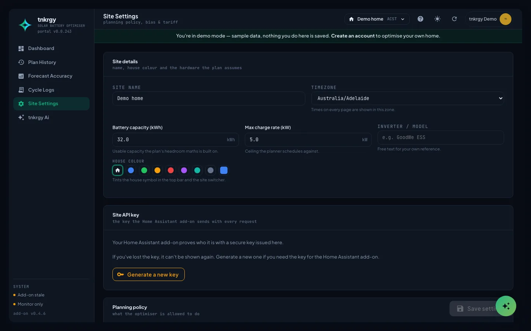531x331 pixels.
Task: Select the grey house colour
Action: pos(211,170)
